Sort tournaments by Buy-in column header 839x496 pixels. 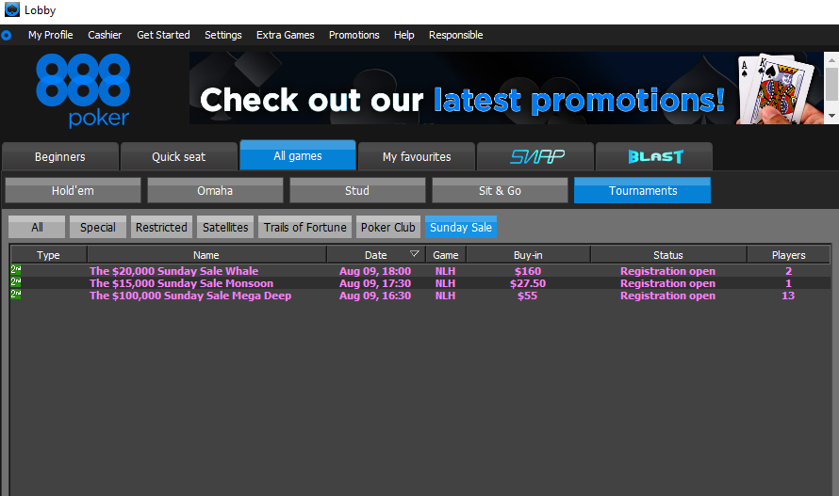pyautogui.click(x=527, y=255)
